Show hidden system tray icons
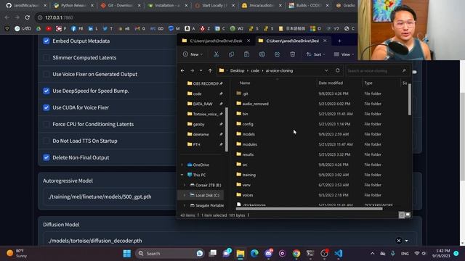The width and height of the screenshot is (465, 261). click(373, 253)
